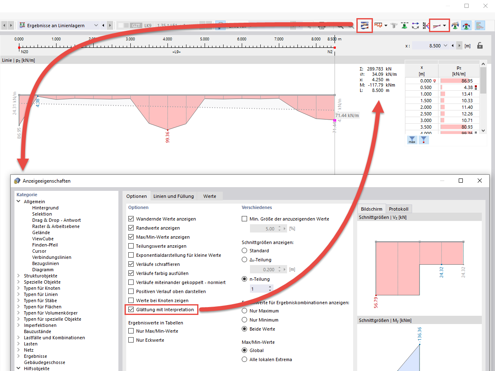Click the 3D support rendering toolbar icon
This screenshot has height=371, width=495.
(x=455, y=25)
